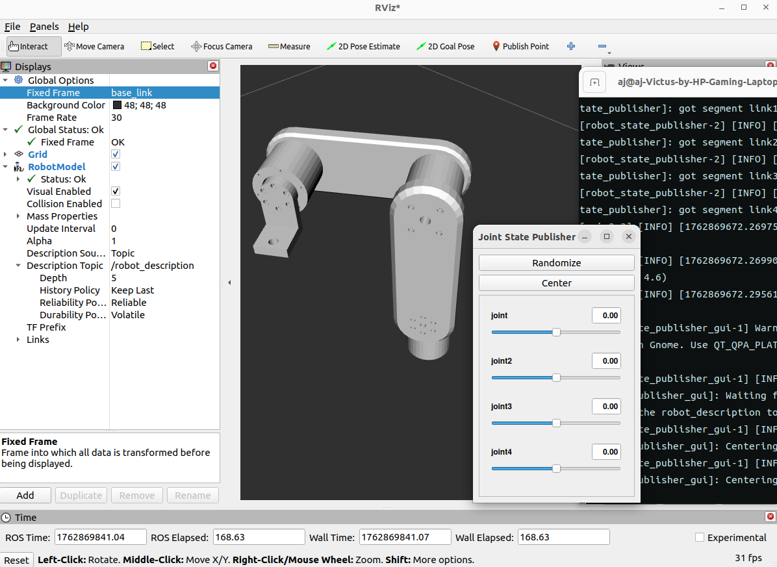Screen dimensions: 777x567
Task: Select the Interact tool
Action: coord(34,46)
